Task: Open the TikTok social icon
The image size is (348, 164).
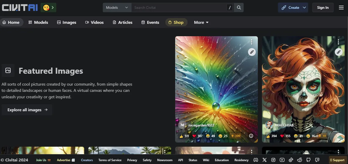Action: tap(291, 160)
